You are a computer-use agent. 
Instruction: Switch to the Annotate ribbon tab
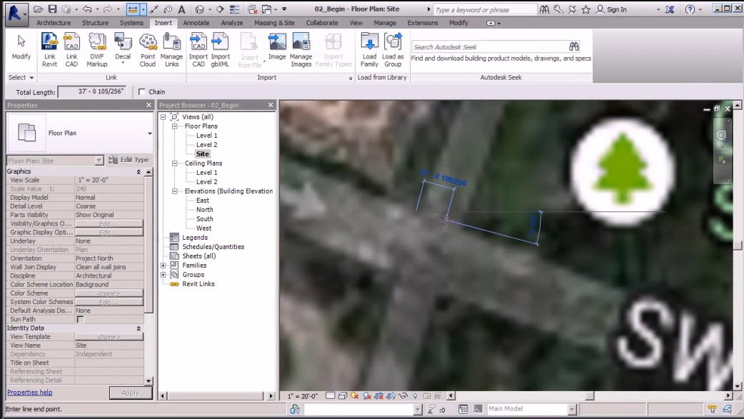(x=196, y=23)
